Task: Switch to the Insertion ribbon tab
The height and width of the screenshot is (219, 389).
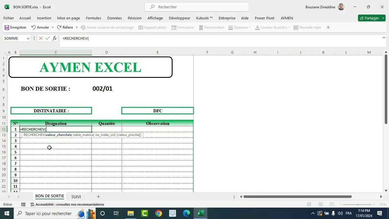Action: tap(44, 18)
